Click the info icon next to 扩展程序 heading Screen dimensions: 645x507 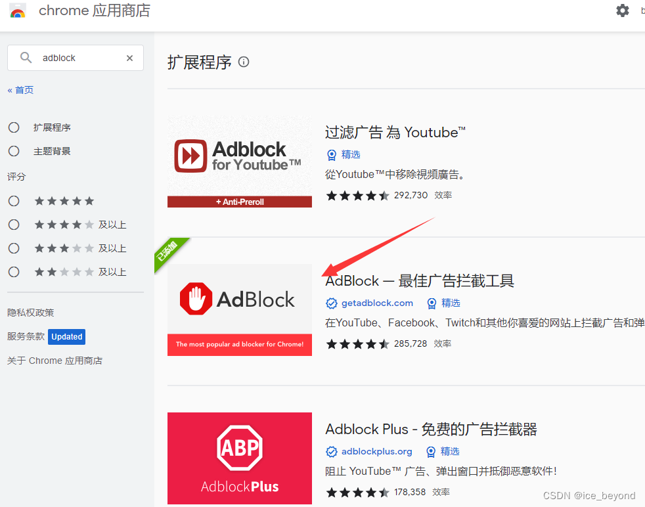click(244, 62)
